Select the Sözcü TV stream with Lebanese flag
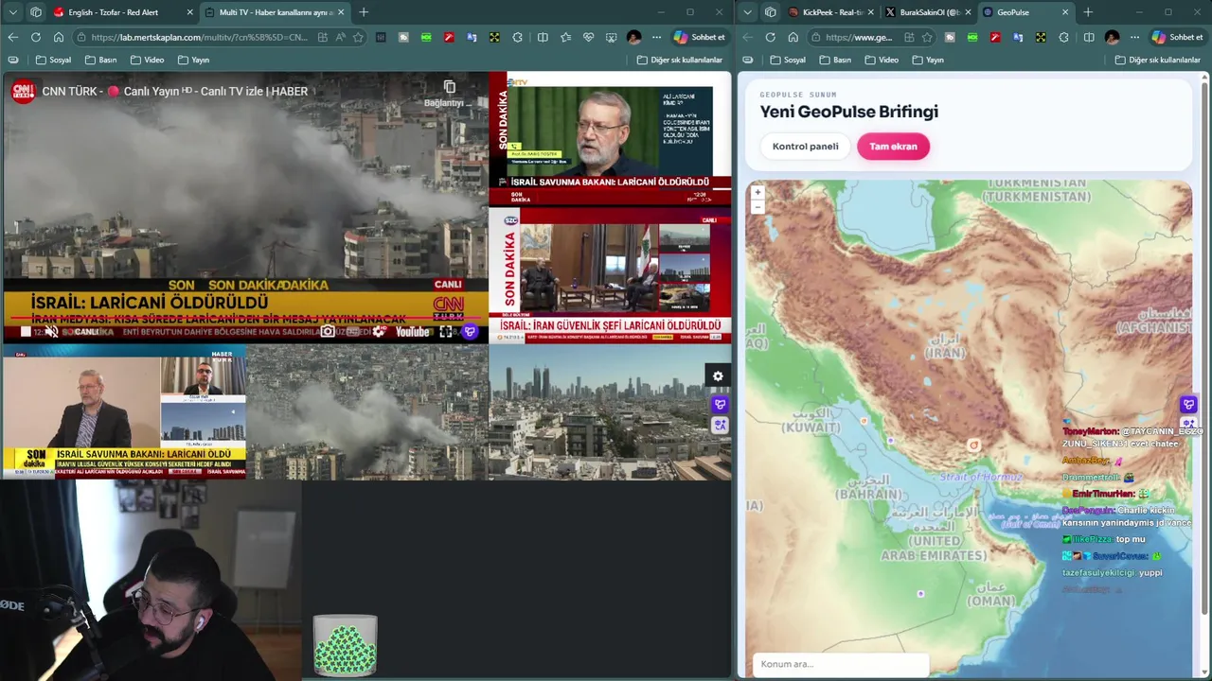Viewport: 1212px width, 681px height. point(610,275)
